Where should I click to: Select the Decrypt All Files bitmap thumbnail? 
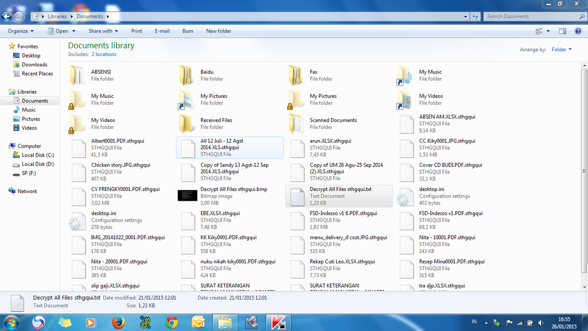tap(187, 195)
